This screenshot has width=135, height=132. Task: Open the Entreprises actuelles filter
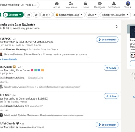[x=116, y=15]
